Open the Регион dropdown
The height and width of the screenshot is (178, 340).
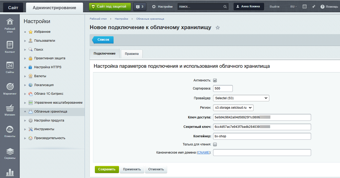(233, 108)
